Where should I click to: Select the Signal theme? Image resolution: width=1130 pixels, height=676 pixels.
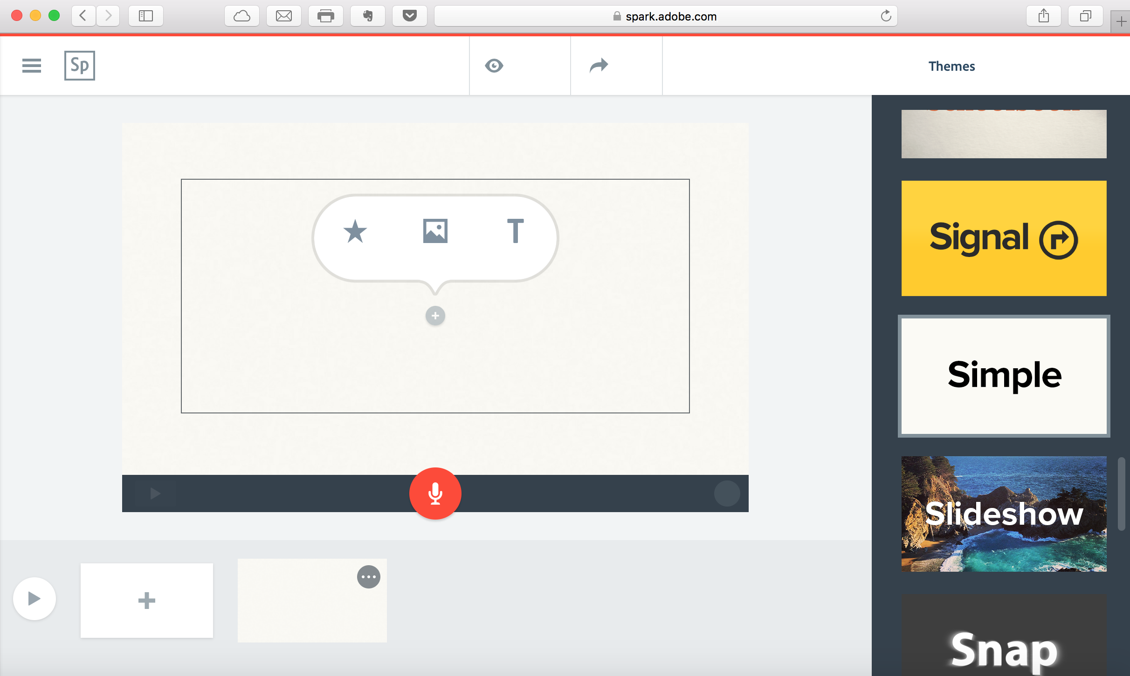(1003, 238)
